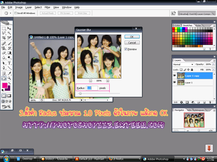The height and width of the screenshot is (162, 217).
Task: Select the Brush tool
Action: point(9,44)
